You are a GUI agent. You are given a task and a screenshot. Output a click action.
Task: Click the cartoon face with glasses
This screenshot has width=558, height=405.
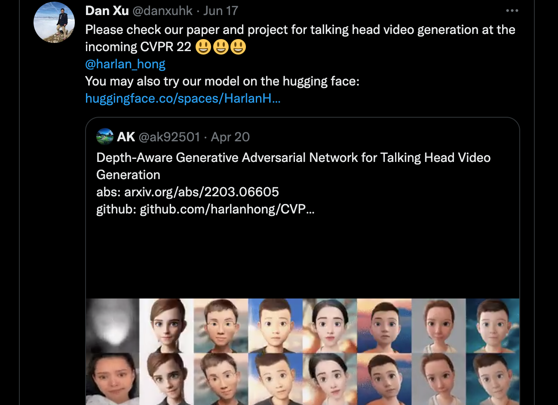pyautogui.click(x=221, y=326)
